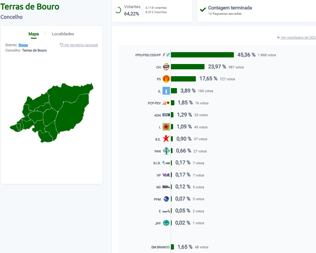Click the Volt purple logo
The image size is (316, 253).
(x=166, y=175)
